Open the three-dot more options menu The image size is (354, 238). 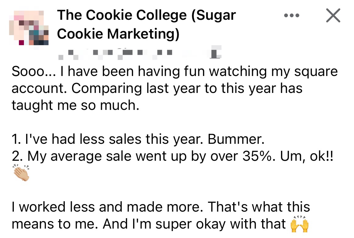292,16
